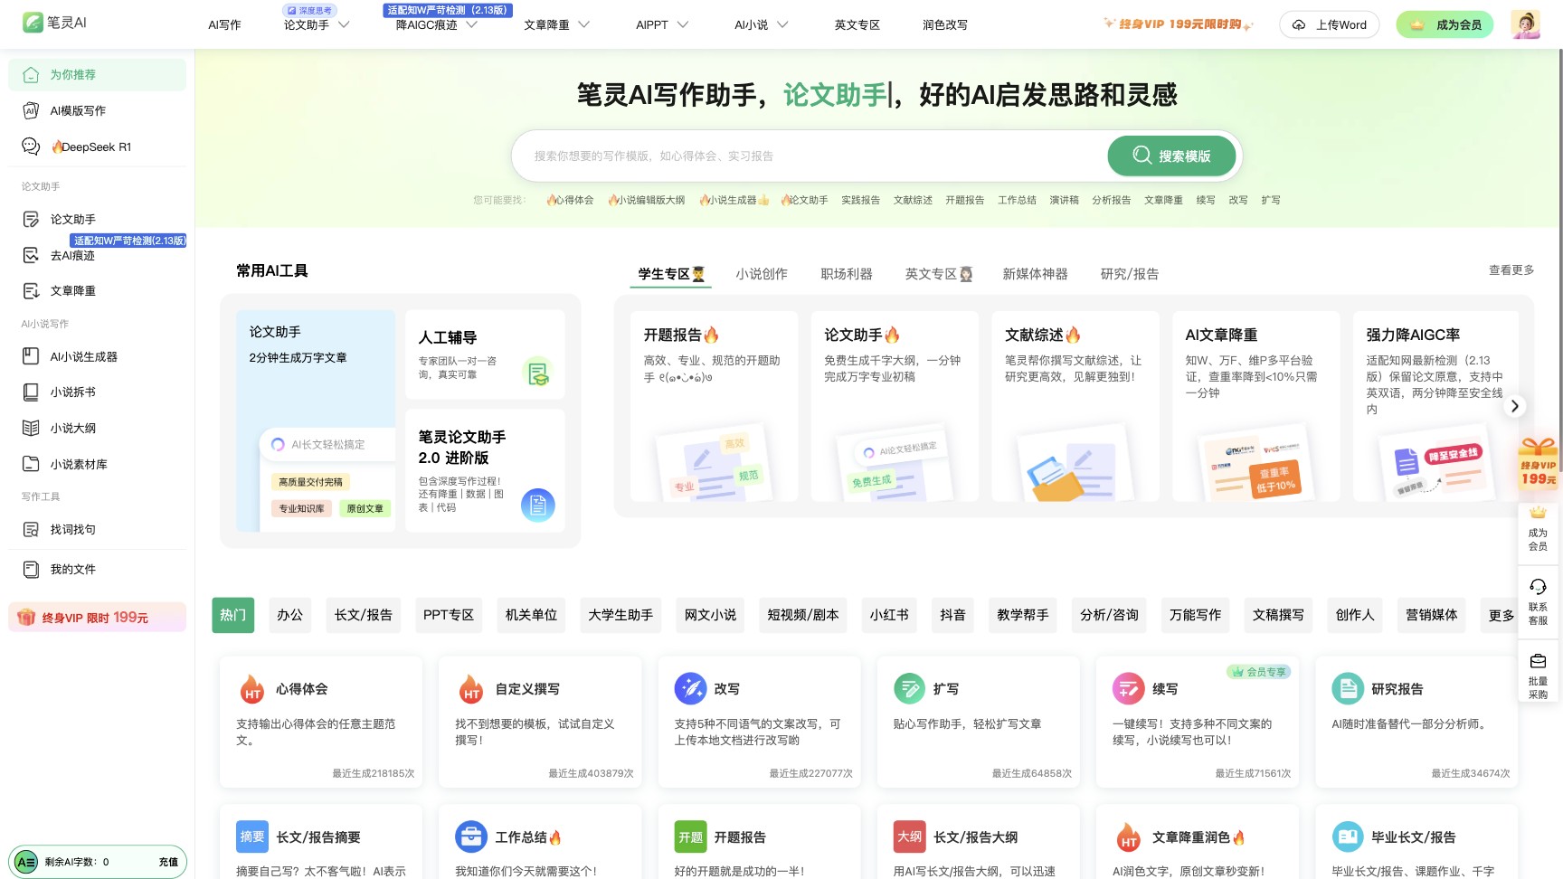Switch to the 小说创作 tab

pos(762,274)
